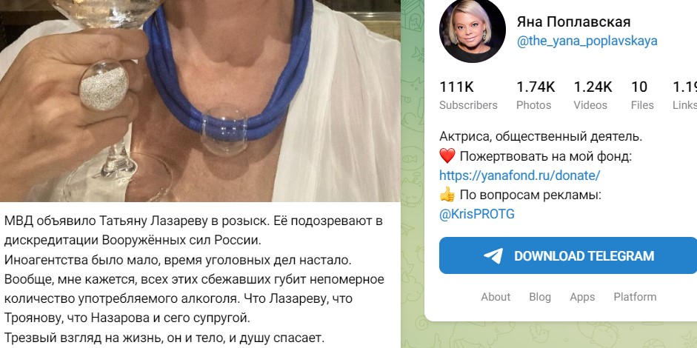The image size is (697, 348).
Task: Click the Blog footer link
Action: tap(540, 297)
